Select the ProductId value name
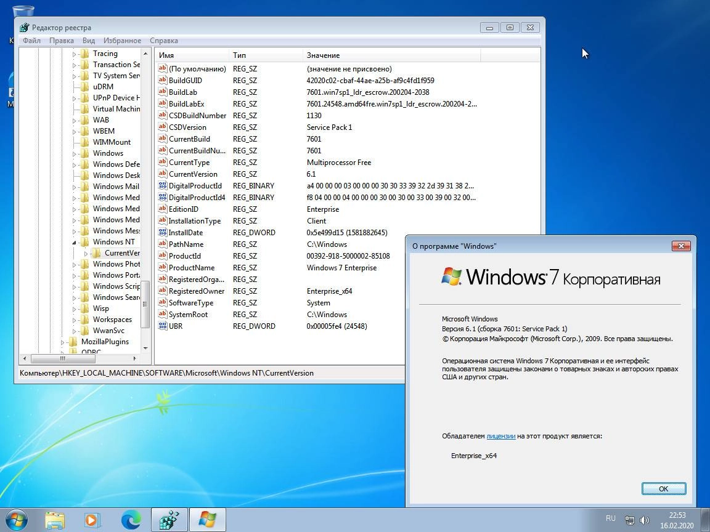The height and width of the screenshot is (532, 710). (185, 256)
